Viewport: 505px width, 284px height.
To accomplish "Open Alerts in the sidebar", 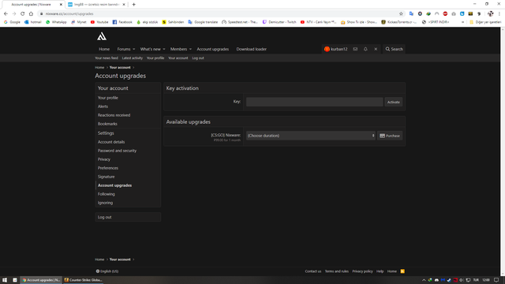I will (103, 106).
